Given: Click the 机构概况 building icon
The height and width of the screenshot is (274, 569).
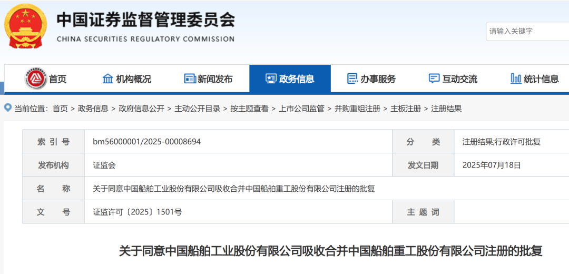Looking at the screenshot, I should click(107, 79).
